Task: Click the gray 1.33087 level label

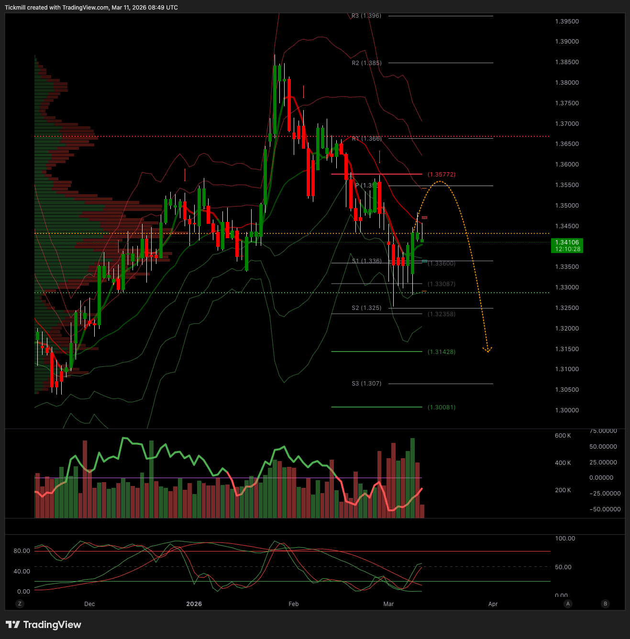Action: point(441,284)
